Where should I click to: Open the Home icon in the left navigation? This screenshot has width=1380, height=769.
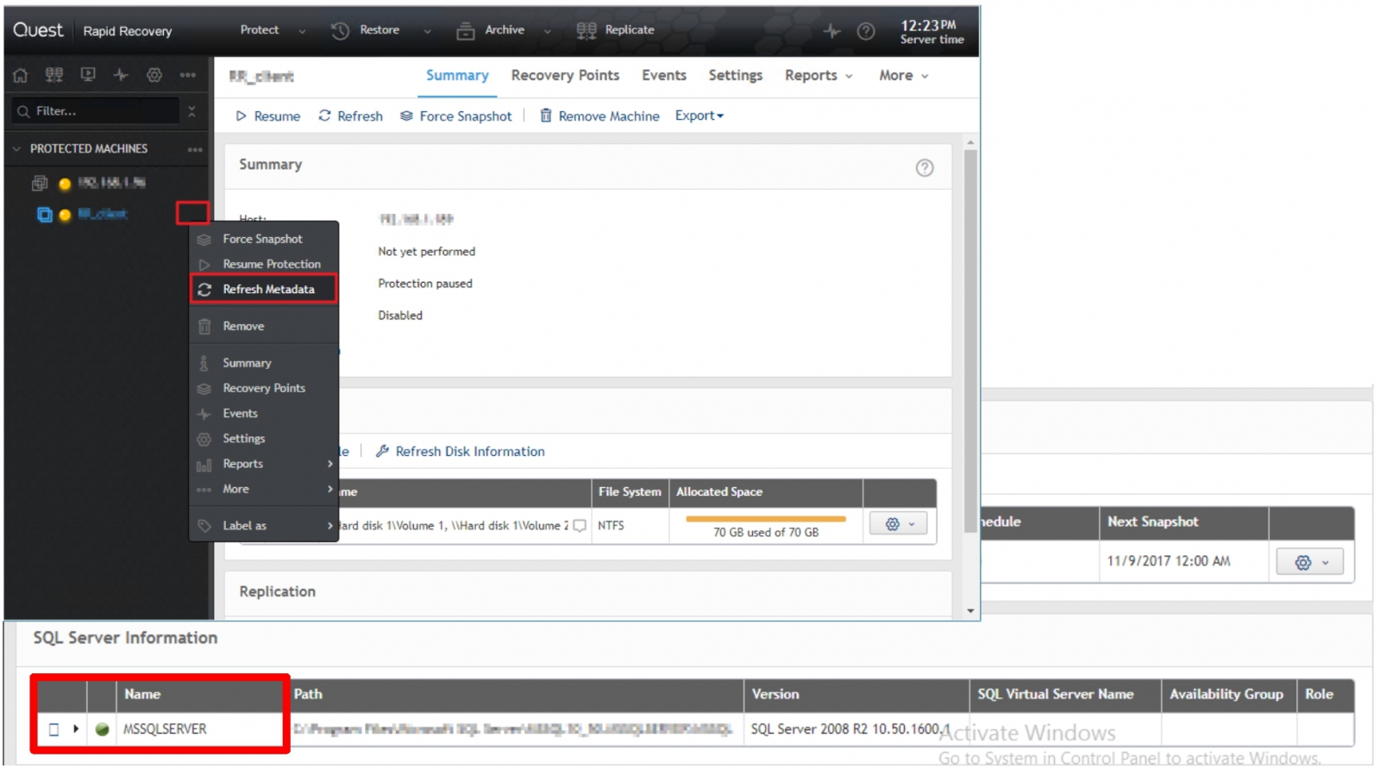point(21,75)
